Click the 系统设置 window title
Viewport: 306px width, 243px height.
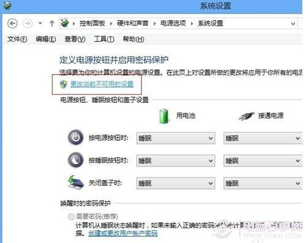point(215,6)
